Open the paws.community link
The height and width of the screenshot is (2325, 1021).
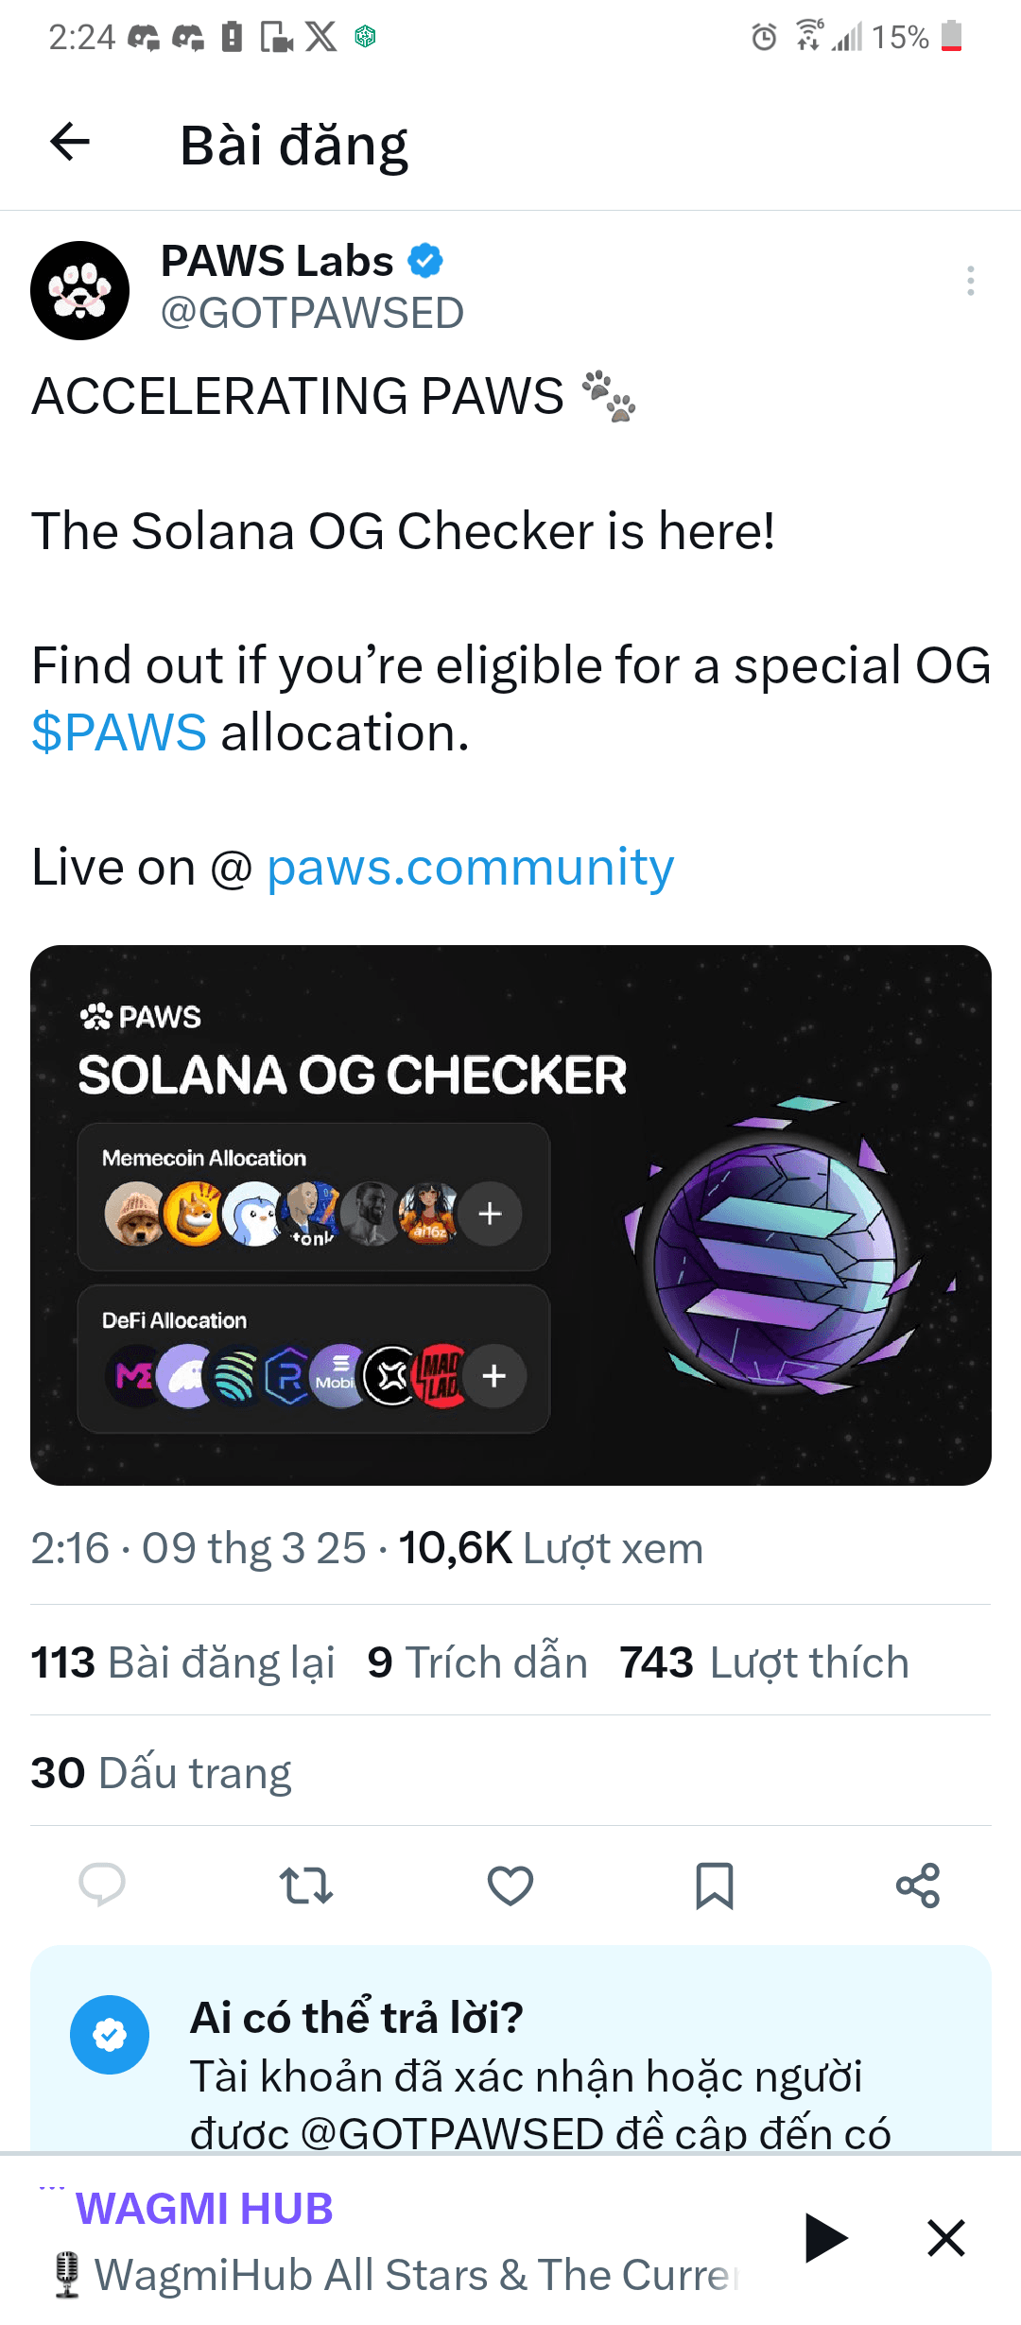(470, 867)
